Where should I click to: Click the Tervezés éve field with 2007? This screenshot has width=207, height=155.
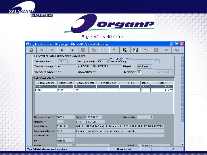[x=63, y=61]
